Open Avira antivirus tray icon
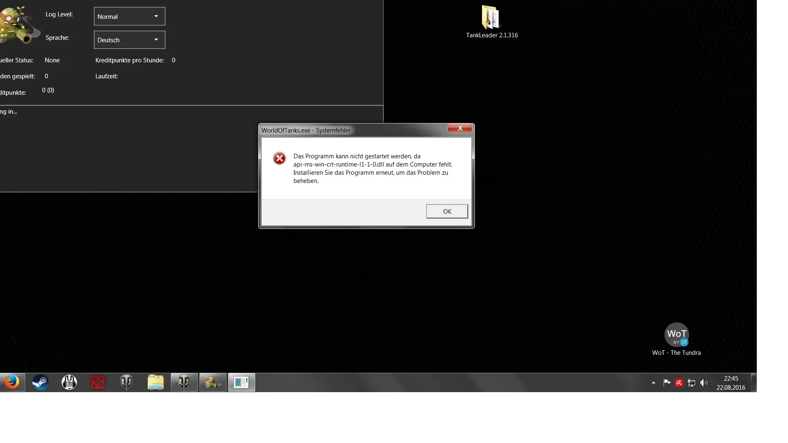This screenshot has width=788, height=443. 679,383
